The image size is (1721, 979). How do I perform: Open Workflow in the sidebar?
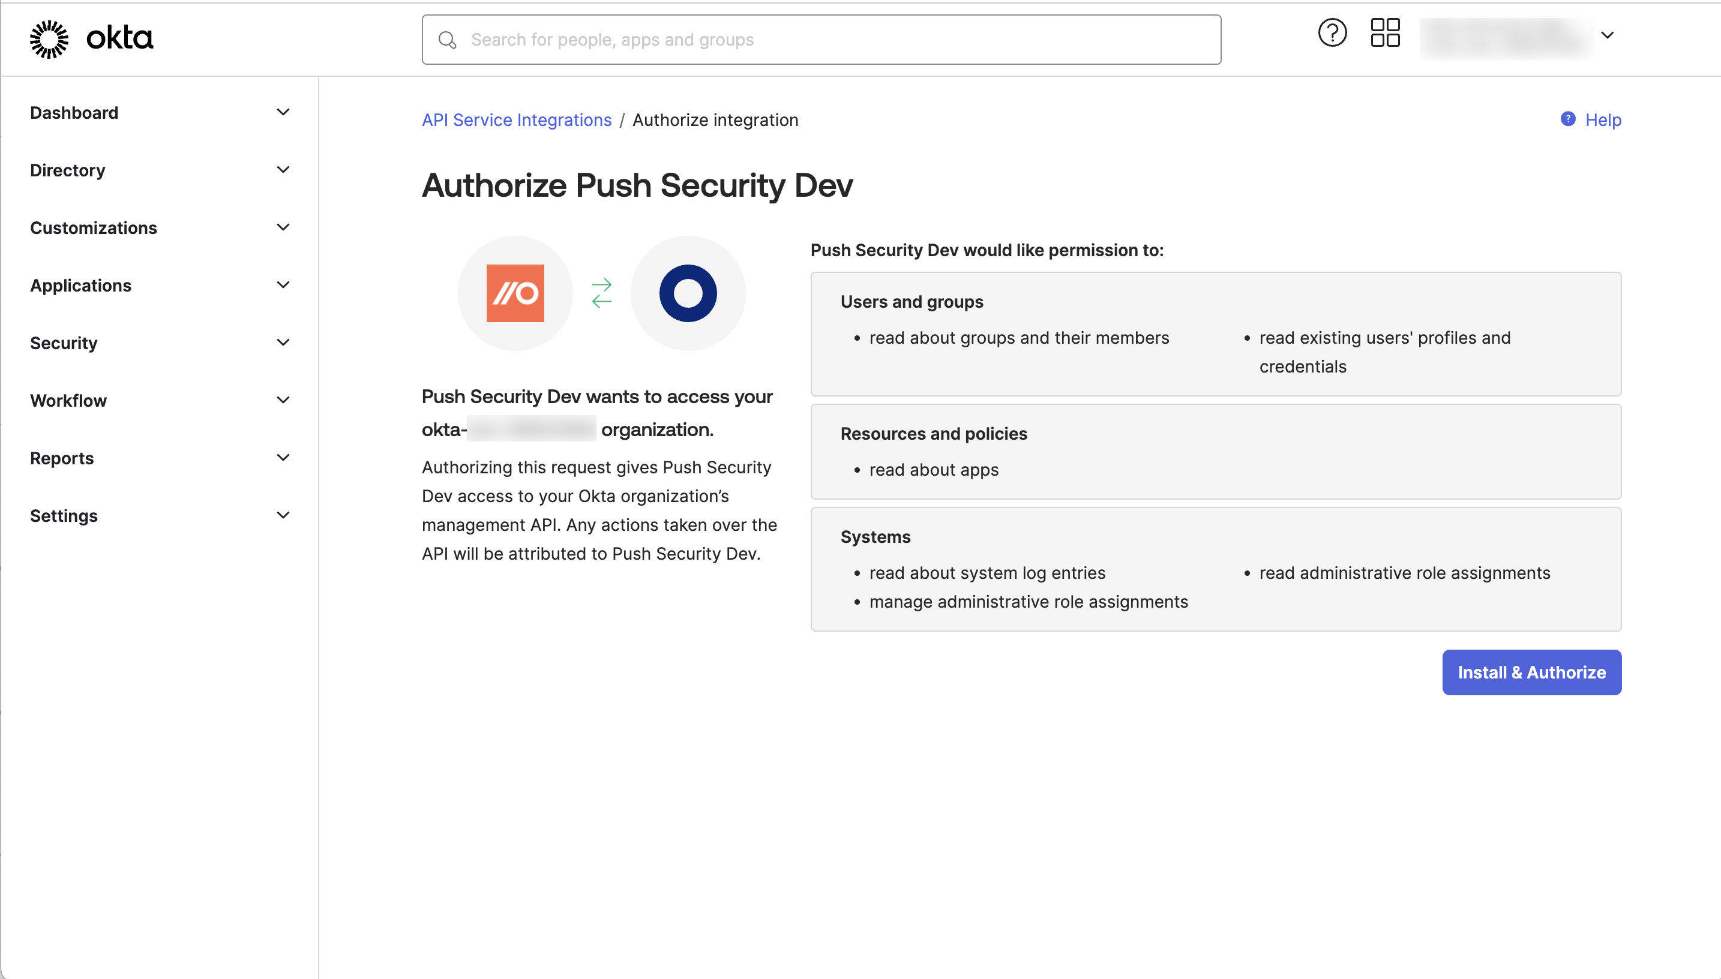coord(68,401)
